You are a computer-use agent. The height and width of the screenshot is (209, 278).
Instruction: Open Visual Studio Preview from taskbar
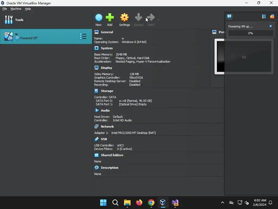tap(175, 202)
